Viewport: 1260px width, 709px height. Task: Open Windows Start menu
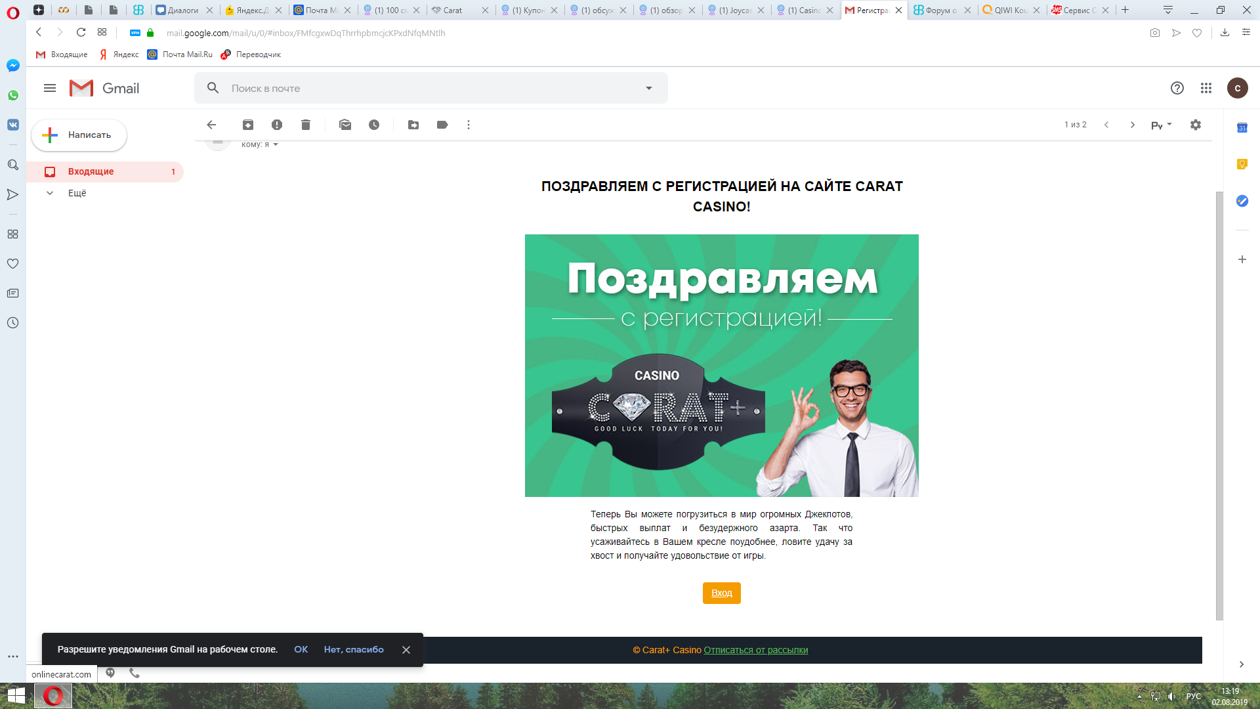pos(16,696)
